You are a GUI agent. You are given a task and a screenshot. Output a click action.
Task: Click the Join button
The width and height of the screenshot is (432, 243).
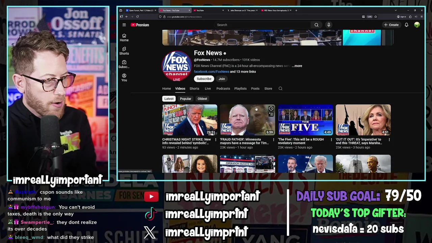pyautogui.click(x=222, y=79)
